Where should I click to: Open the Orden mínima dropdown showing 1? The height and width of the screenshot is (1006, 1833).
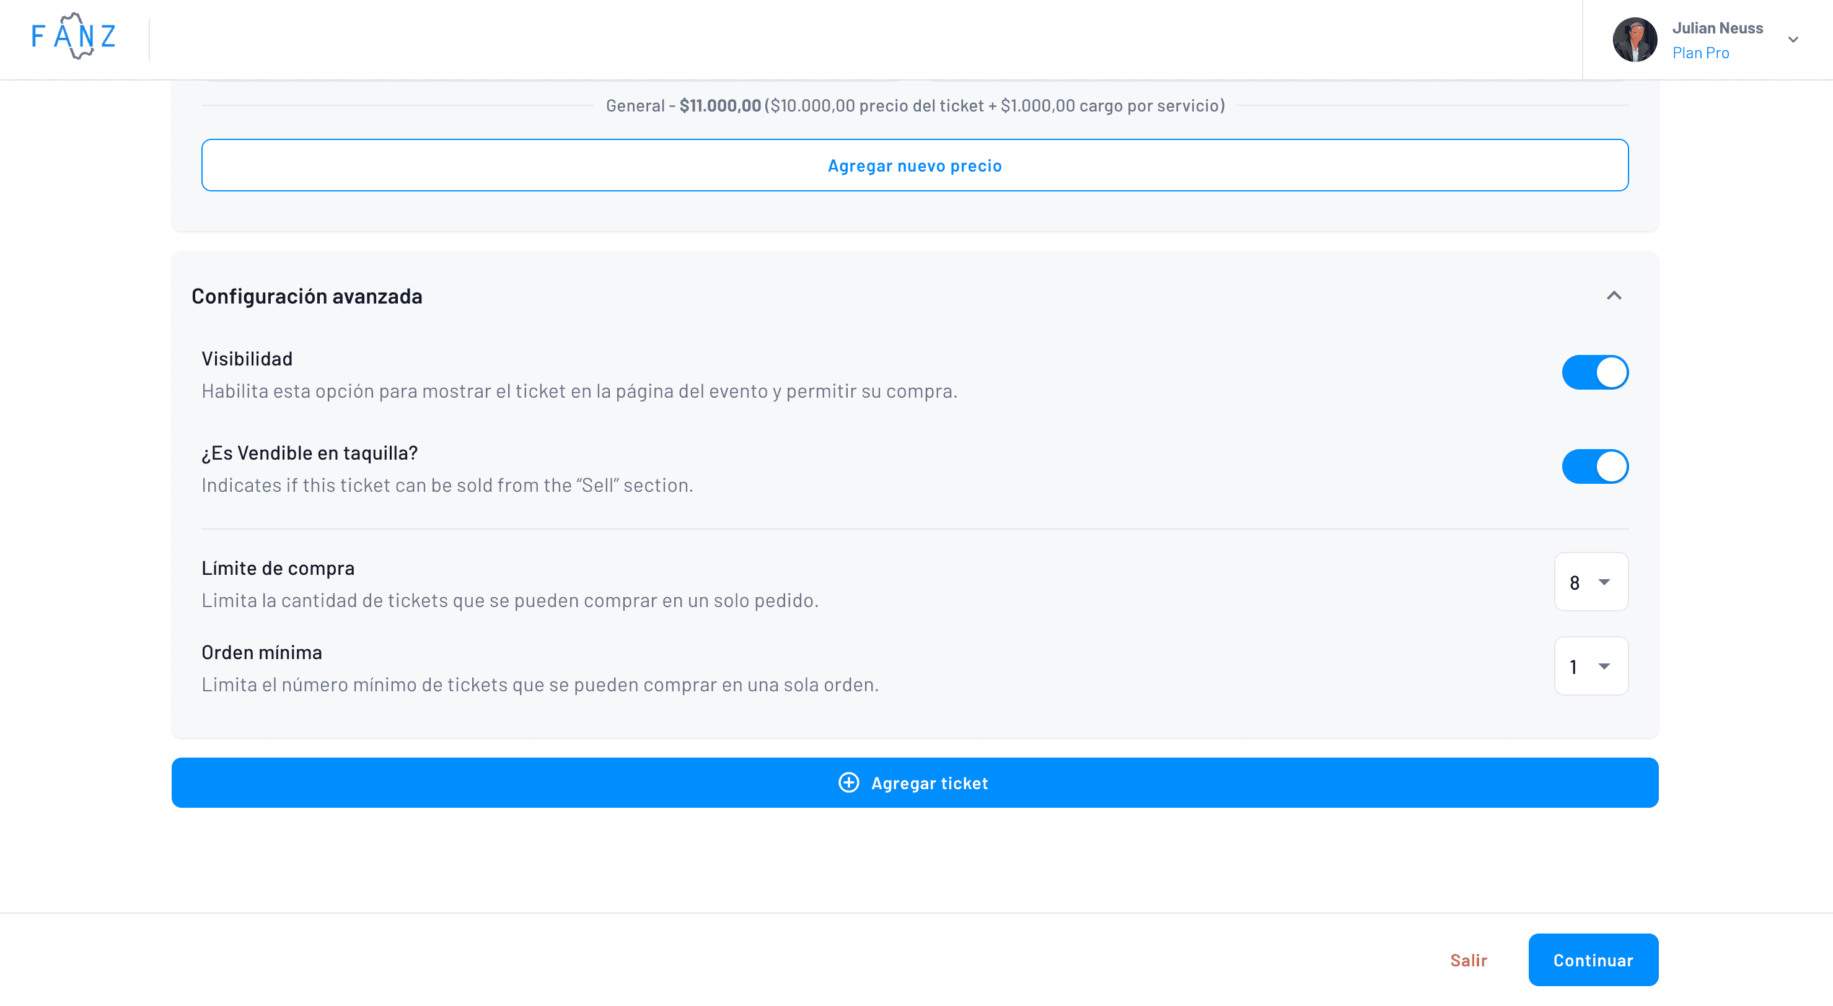[1592, 666]
